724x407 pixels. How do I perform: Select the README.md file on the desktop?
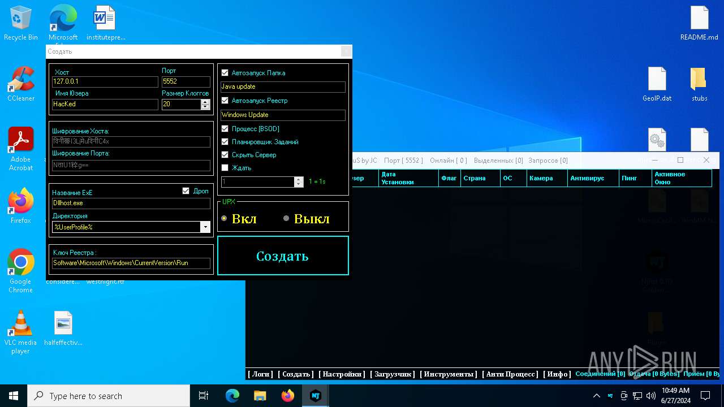click(x=699, y=23)
